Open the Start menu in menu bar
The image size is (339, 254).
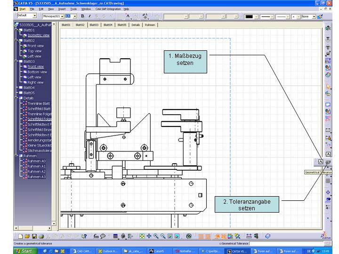[22, 9]
